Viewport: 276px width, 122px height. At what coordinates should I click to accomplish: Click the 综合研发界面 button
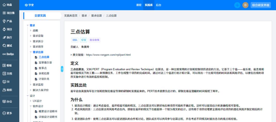click(261, 5)
